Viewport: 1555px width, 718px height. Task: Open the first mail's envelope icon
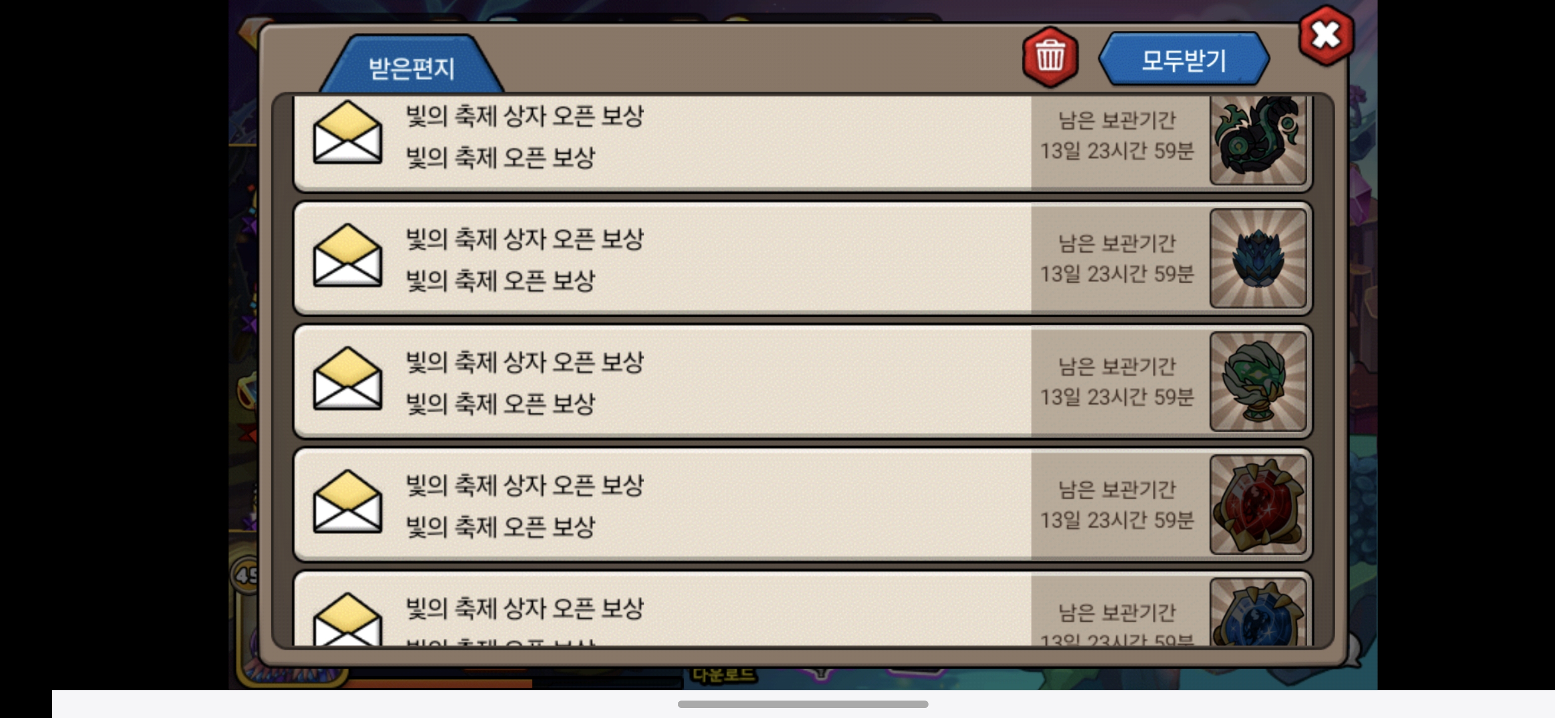(x=347, y=132)
